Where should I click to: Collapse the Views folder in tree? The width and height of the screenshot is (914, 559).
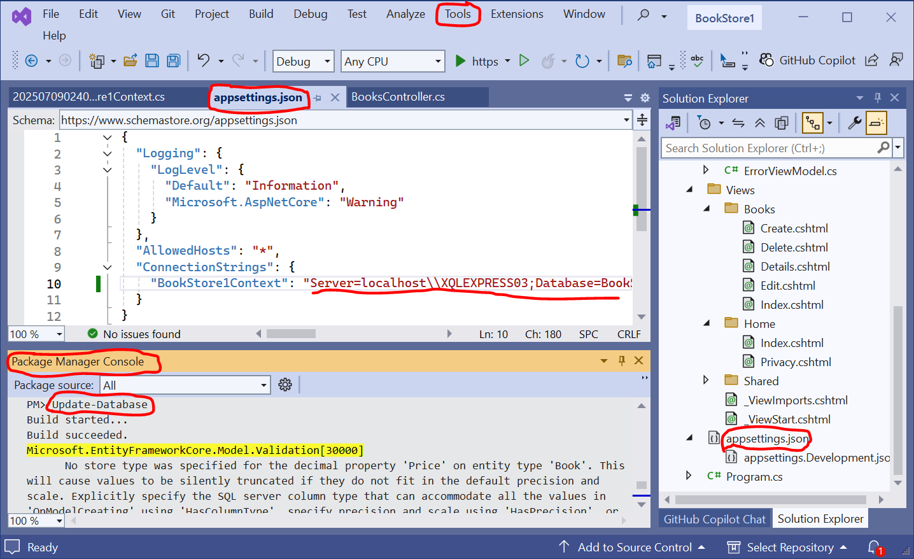(x=689, y=190)
